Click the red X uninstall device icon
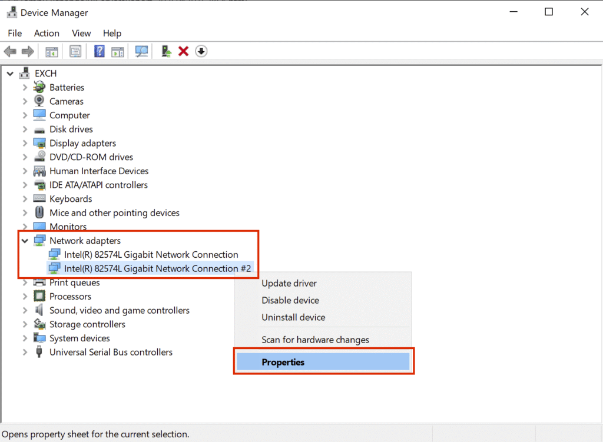This screenshot has height=442, width=603. pos(183,52)
